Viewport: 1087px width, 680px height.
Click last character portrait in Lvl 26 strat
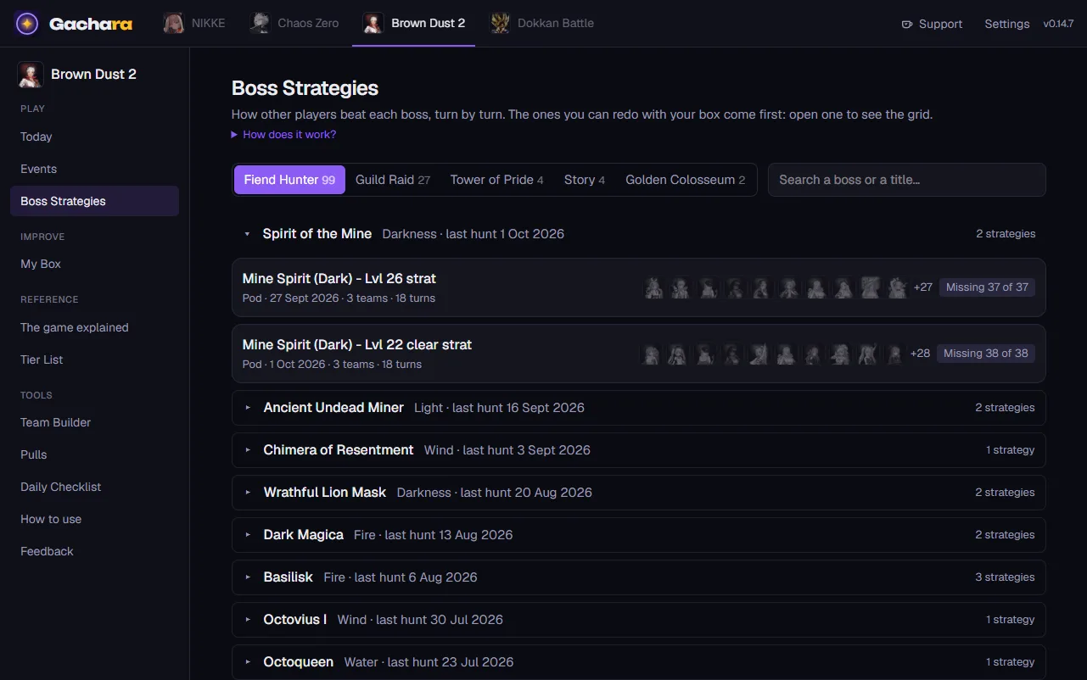(897, 287)
